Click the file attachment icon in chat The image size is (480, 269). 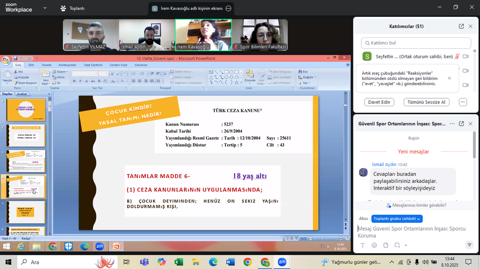point(386,245)
